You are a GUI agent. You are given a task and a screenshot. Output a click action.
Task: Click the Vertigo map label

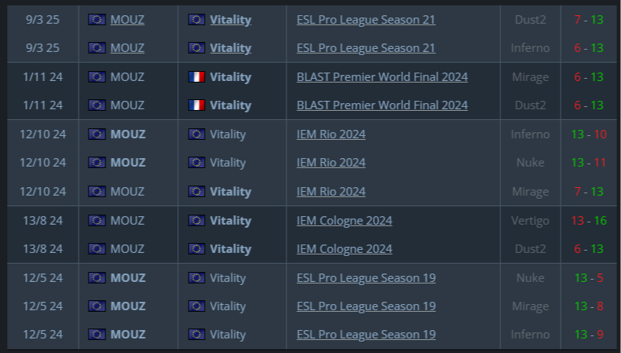click(531, 221)
